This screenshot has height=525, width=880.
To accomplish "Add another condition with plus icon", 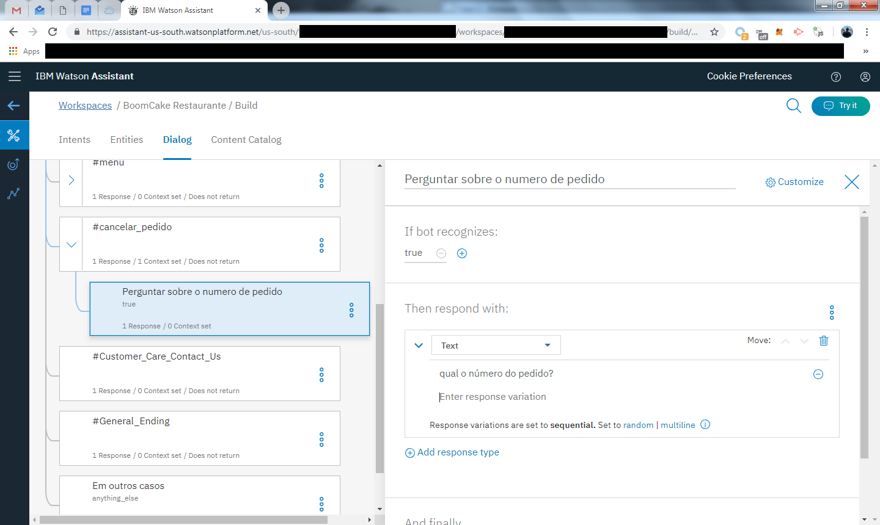I will pyautogui.click(x=462, y=253).
